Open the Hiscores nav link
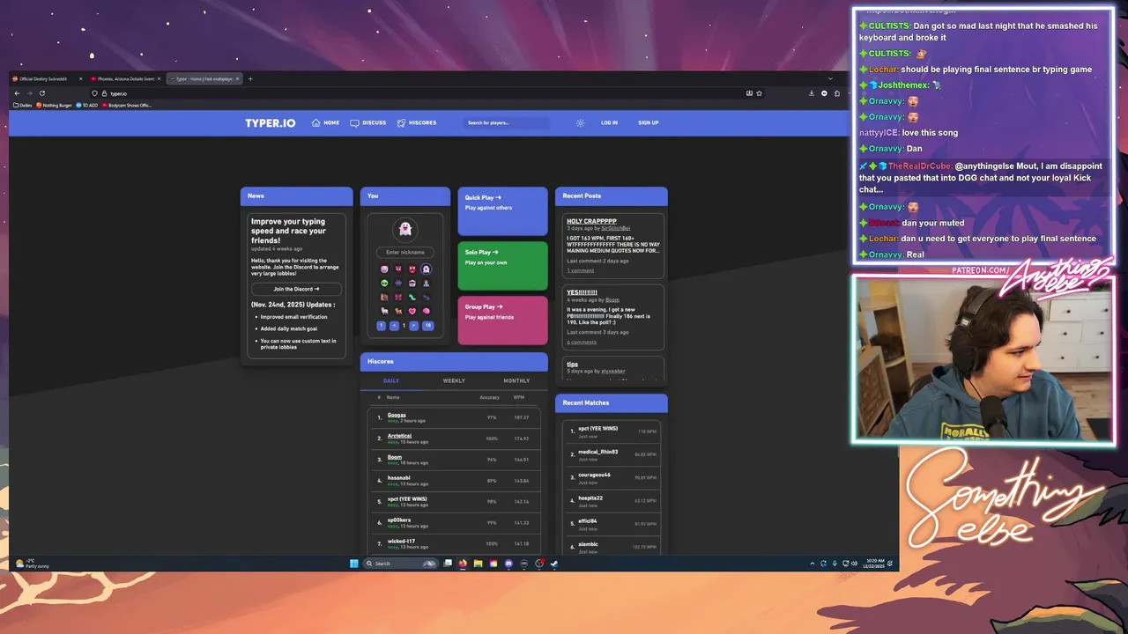 click(x=417, y=122)
